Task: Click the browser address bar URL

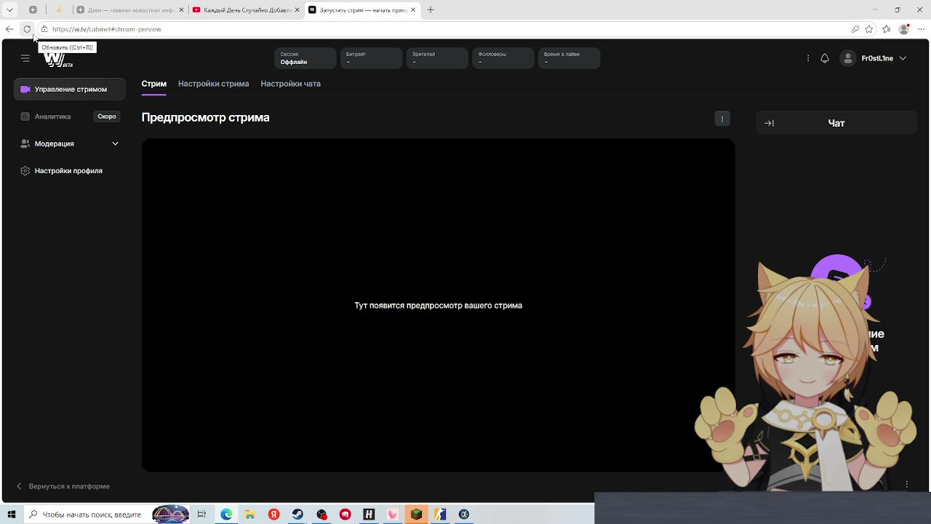Action: pyautogui.click(x=107, y=29)
